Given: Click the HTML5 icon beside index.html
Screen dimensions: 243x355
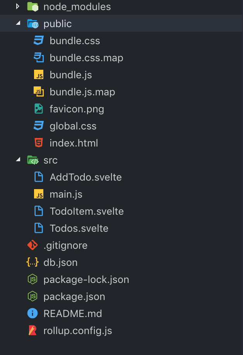Looking at the screenshot, I should 38,143.
